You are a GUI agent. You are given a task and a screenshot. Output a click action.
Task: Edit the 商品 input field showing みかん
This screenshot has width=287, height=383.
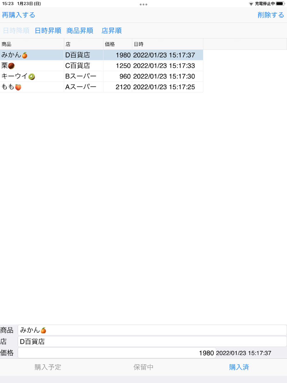(x=152, y=330)
